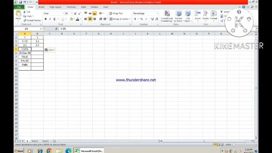Viewport: 272px width, 153px height.
Task: Open Merge & Center dropdown arrow
Action: click(x=130, y=19)
